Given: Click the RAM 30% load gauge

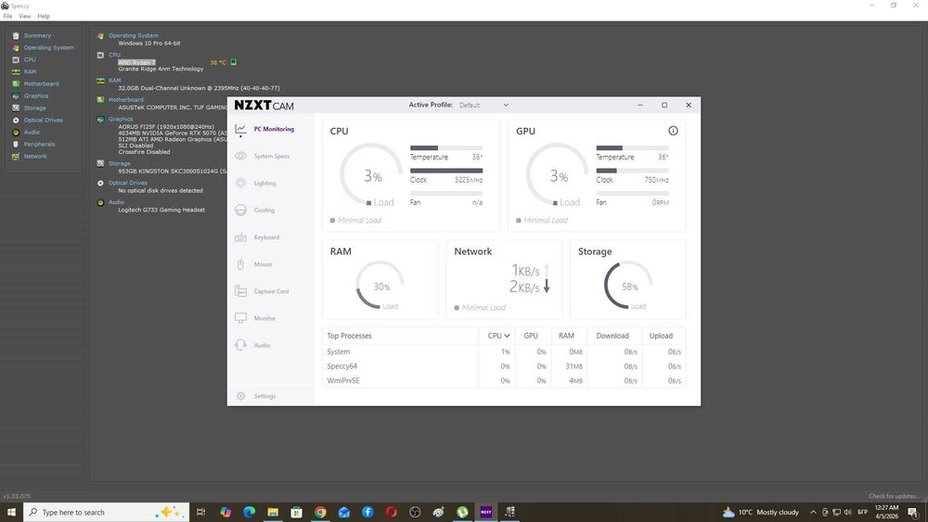Looking at the screenshot, I should point(380,285).
